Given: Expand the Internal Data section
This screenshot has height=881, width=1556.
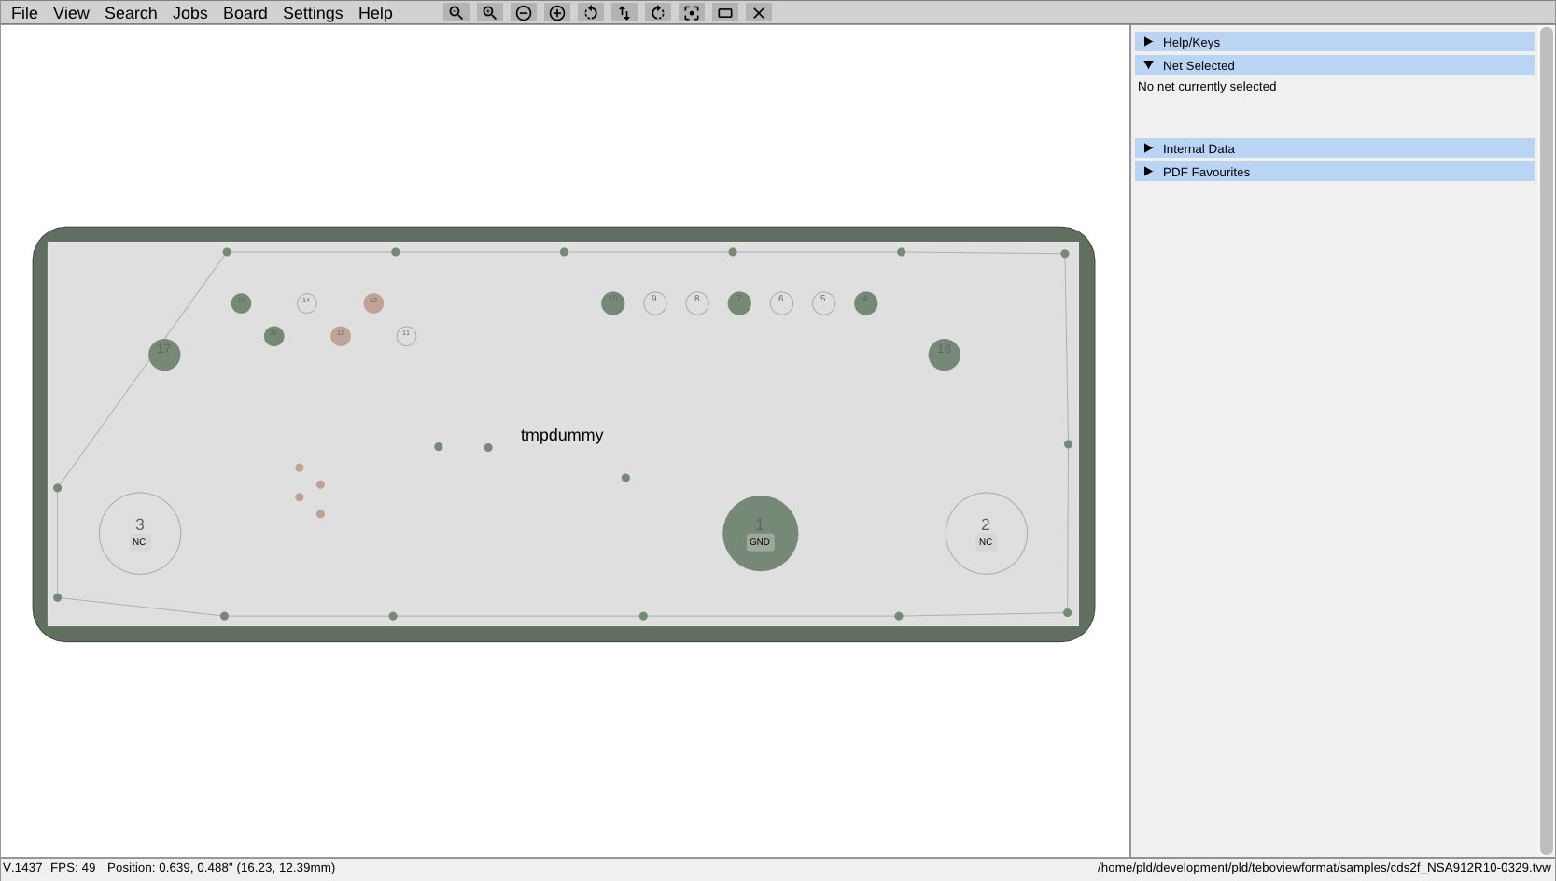Looking at the screenshot, I should point(1335,148).
